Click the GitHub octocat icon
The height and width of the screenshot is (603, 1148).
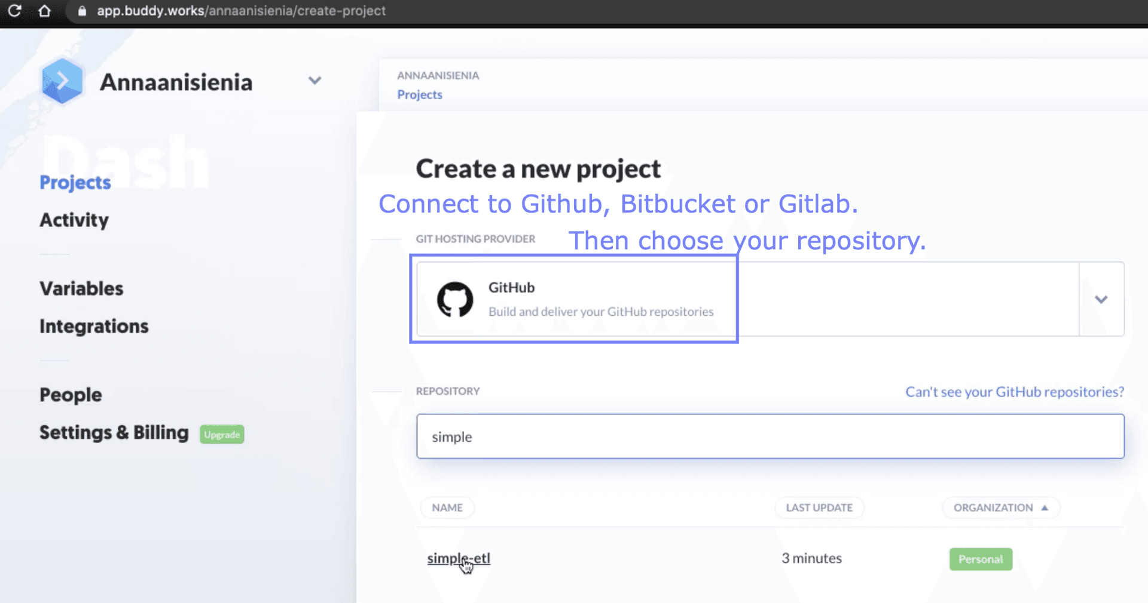456,299
